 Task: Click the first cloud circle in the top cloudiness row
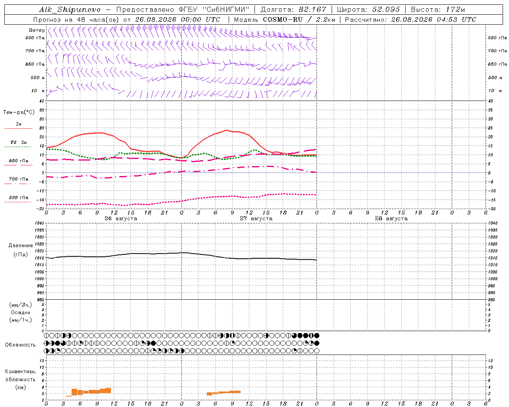pyautogui.click(x=47, y=335)
